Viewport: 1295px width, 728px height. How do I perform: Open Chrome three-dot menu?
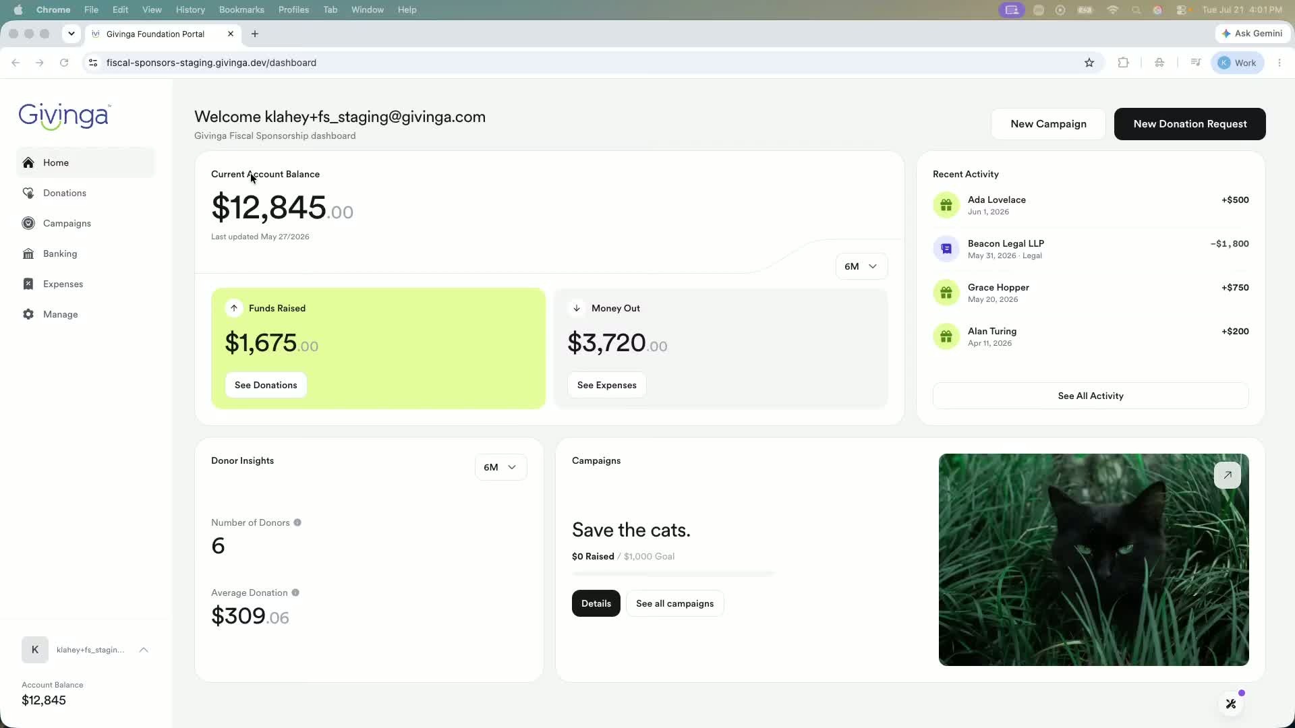pos(1279,63)
